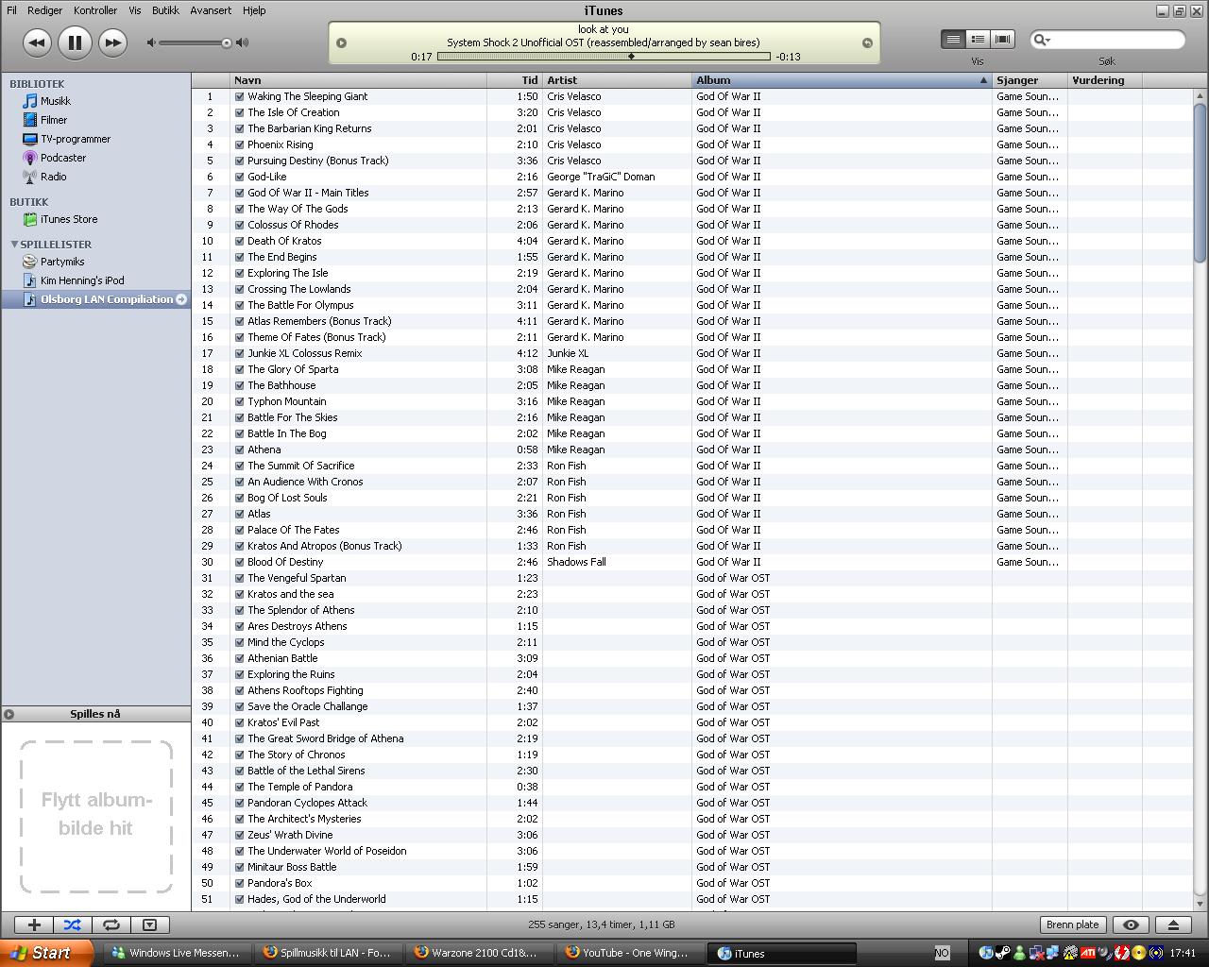Collapse the SPILLELISTER section
This screenshot has height=967, width=1209.
(x=14, y=245)
